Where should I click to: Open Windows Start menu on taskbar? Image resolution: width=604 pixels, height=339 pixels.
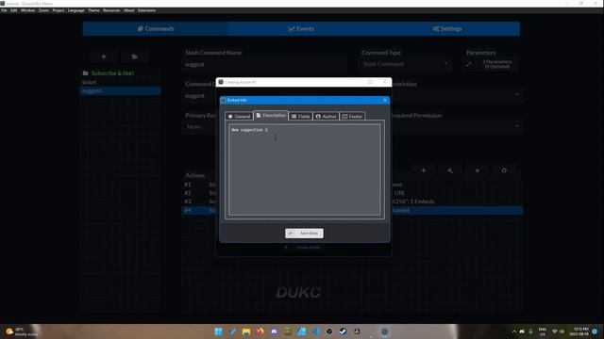point(218,331)
